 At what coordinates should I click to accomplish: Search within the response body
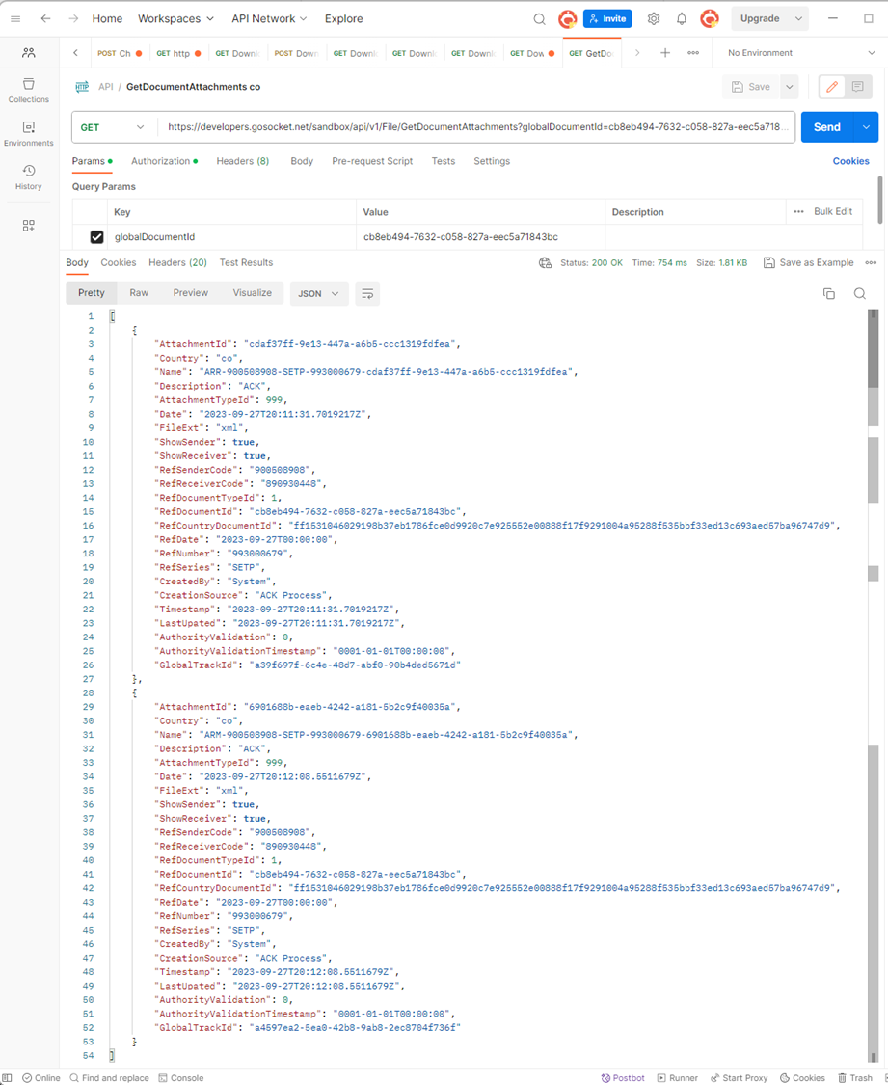coord(860,293)
